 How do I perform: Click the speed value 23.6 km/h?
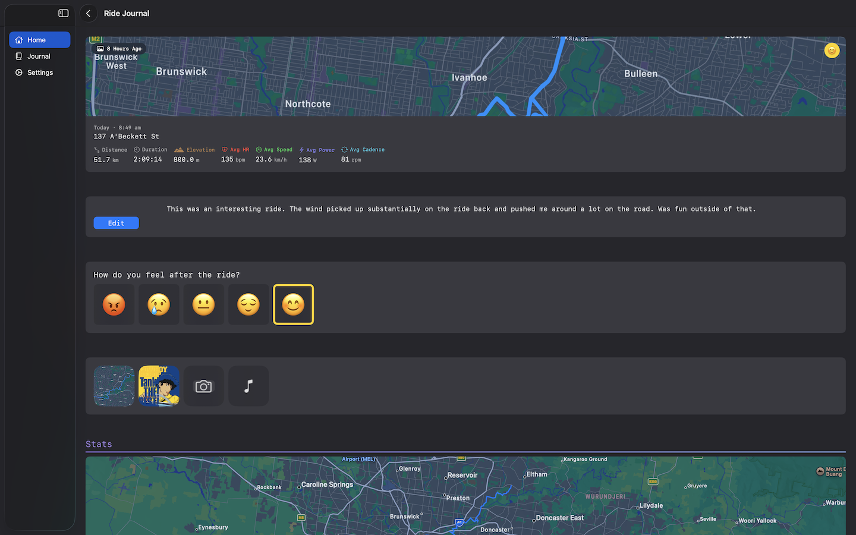pyautogui.click(x=271, y=159)
